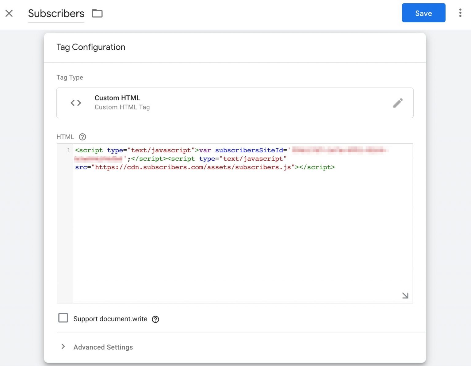Expand the Advanced Settings section
Viewport: 471px width, 366px height.
103,347
